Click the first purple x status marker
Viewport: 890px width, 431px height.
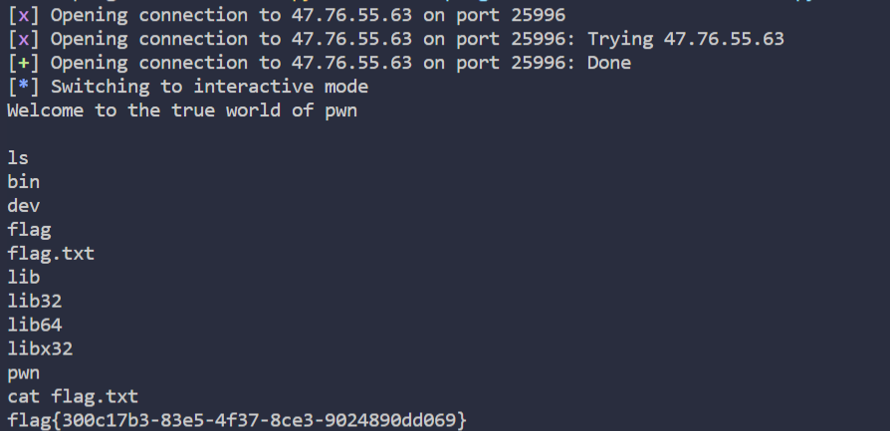pyautogui.click(x=23, y=15)
